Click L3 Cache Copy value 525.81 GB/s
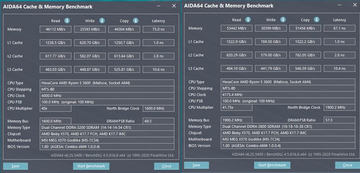This screenshot has width=360, height=173. (x=124, y=70)
